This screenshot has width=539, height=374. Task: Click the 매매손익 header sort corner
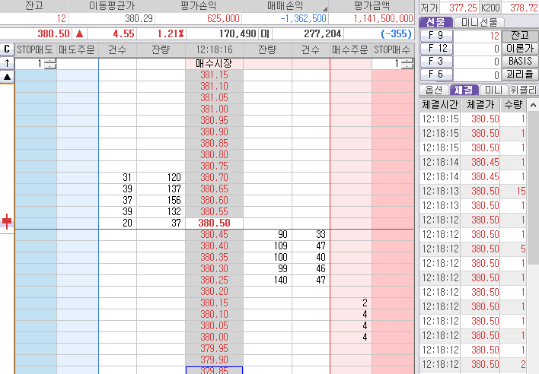click(x=325, y=9)
